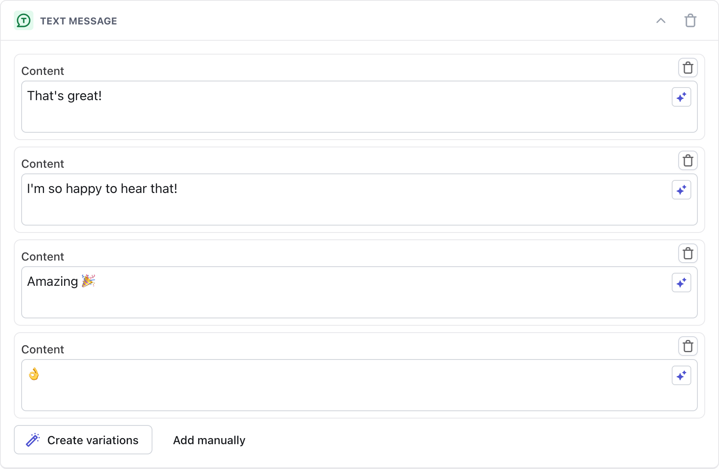Image resolution: width=719 pixels, height=469 pixels.
Task: Delete the "Amazing 🎉" message
Action: pyautogui.click(x=688, y=253)
